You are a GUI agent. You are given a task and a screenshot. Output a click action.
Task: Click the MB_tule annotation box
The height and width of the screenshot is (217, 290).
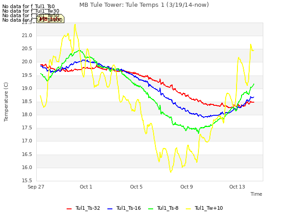pos(50,19)
